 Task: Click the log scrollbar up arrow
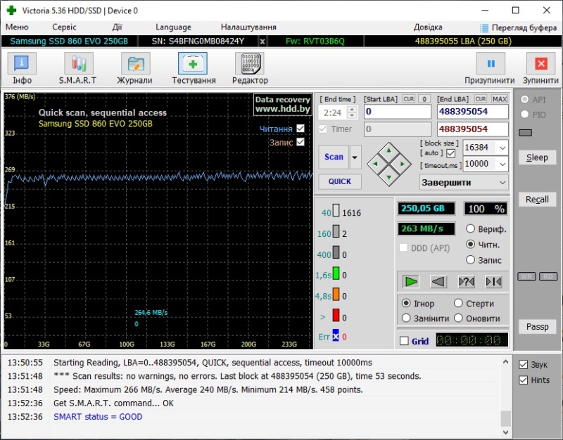pos(505,362)
